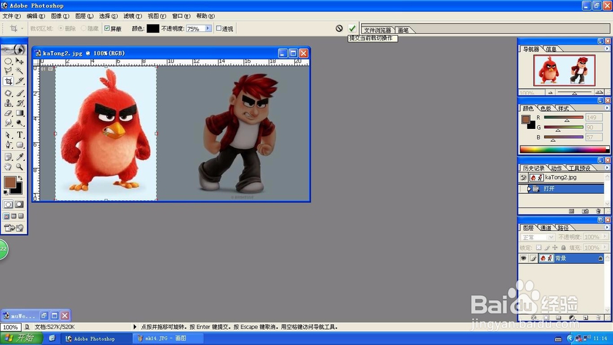
Task: Open the 滤镜 menu
Action: point(132,16)
